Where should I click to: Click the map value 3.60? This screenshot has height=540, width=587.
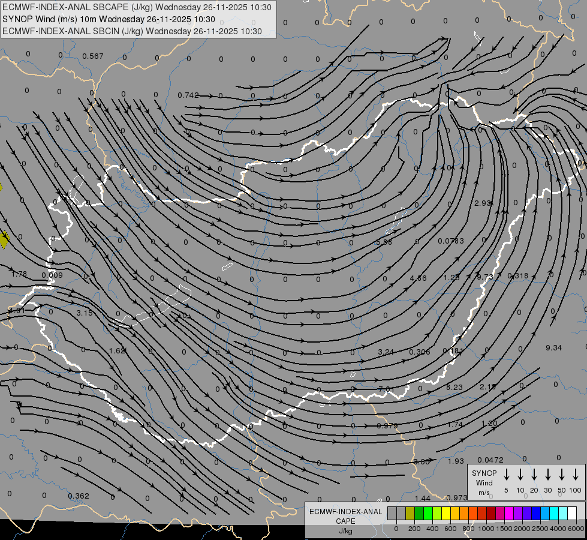click(422, 461)
